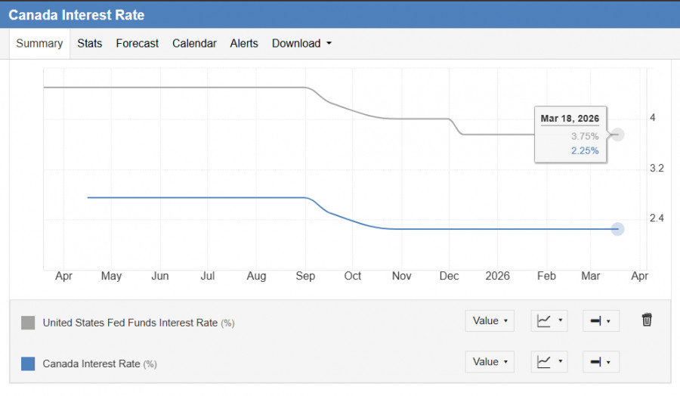Viewport: 680px width, 396px height.
Task: Open Value dropdown for Canada Interest Rate
Action: coord(490,362)
